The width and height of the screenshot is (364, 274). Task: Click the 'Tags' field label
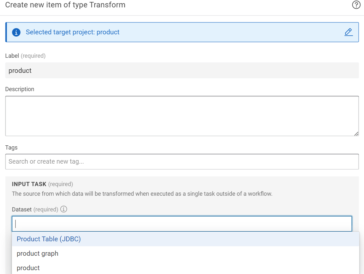(11, 148)
